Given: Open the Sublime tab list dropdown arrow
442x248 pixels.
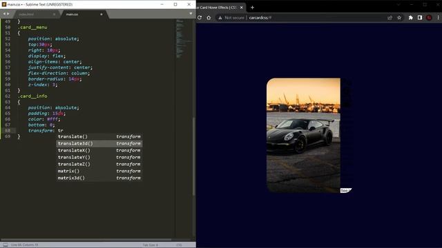Looking at the screenshot, I should pyautogui.click(x=191, y=14).
